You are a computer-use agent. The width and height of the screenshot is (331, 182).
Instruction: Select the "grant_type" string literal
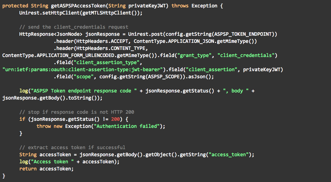pyautogui.click(x=195, y=55)
